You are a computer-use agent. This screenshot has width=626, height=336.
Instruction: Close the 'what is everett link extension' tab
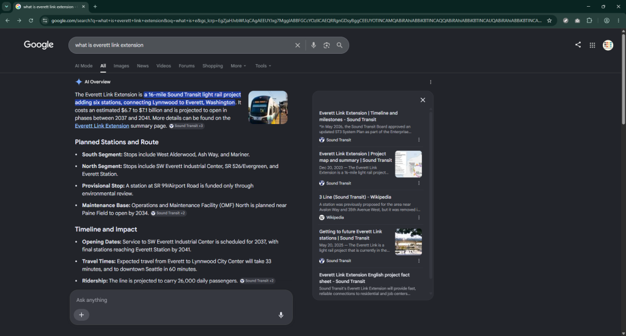coord(83,6)
